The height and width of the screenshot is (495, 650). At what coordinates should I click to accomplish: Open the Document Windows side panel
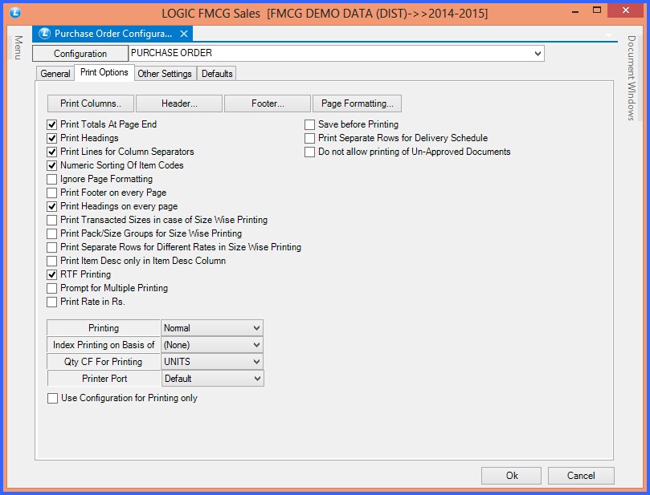click(632, 78)
